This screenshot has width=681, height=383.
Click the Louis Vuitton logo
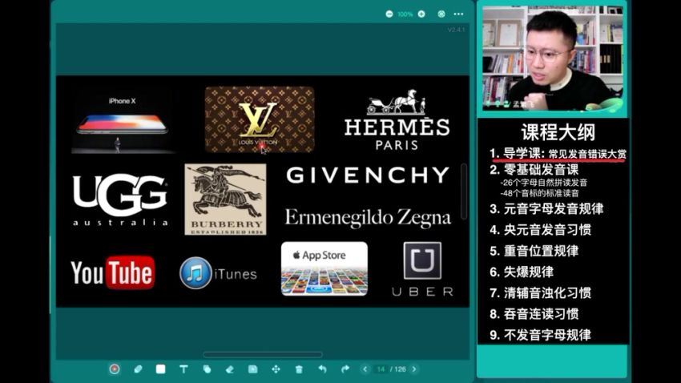click(x=260, y=120)
